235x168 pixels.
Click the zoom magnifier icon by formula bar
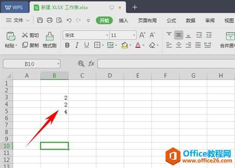(x=81, y=64)
